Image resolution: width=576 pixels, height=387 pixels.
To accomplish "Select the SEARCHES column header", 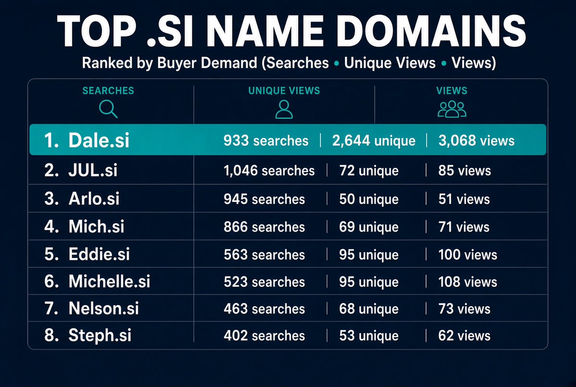I will tap(108, 91).
